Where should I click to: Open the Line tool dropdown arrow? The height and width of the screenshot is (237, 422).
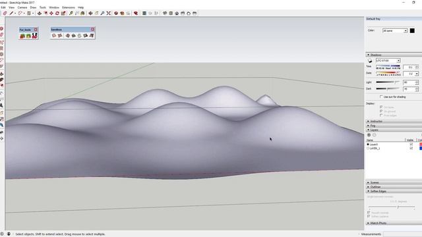tap(15, 13)
